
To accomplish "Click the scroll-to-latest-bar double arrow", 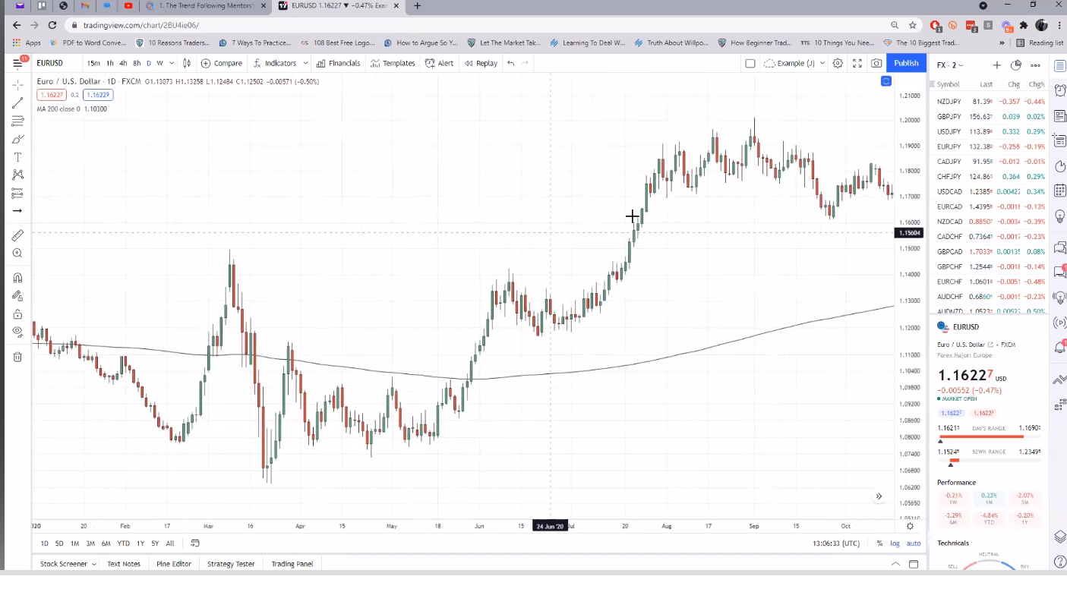I will [879, 496].
